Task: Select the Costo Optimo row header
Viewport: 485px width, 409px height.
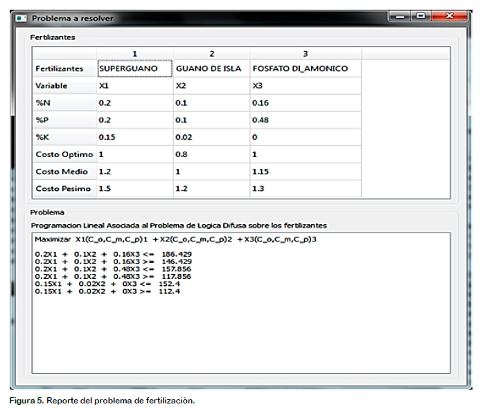Action: tap(64, 154)
